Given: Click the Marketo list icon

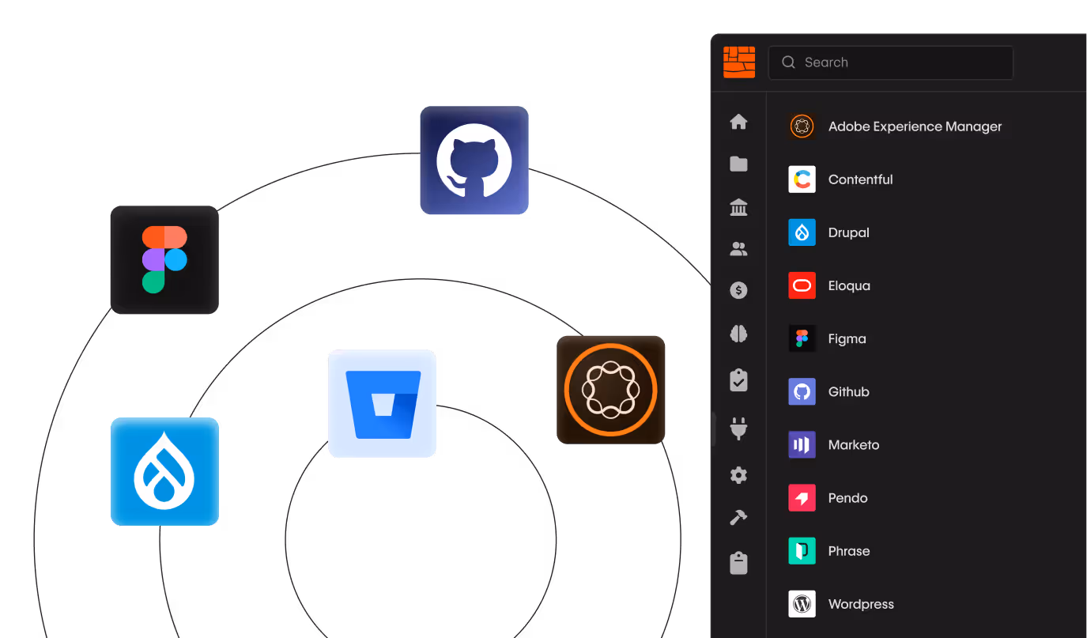Looking at the screenshot, I should (x=802, y=444).
